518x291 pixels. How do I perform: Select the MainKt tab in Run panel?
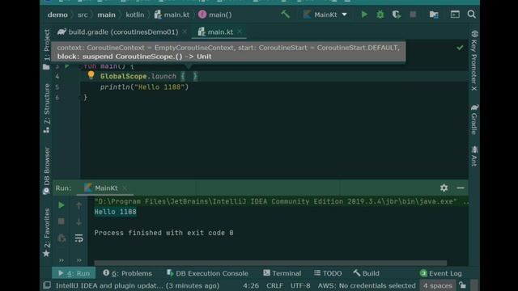(x=101, y=188)
